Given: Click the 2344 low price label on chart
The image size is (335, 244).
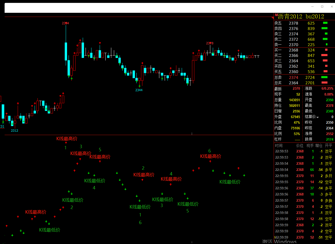Looking at the screenshot, I should click(139, 90).
